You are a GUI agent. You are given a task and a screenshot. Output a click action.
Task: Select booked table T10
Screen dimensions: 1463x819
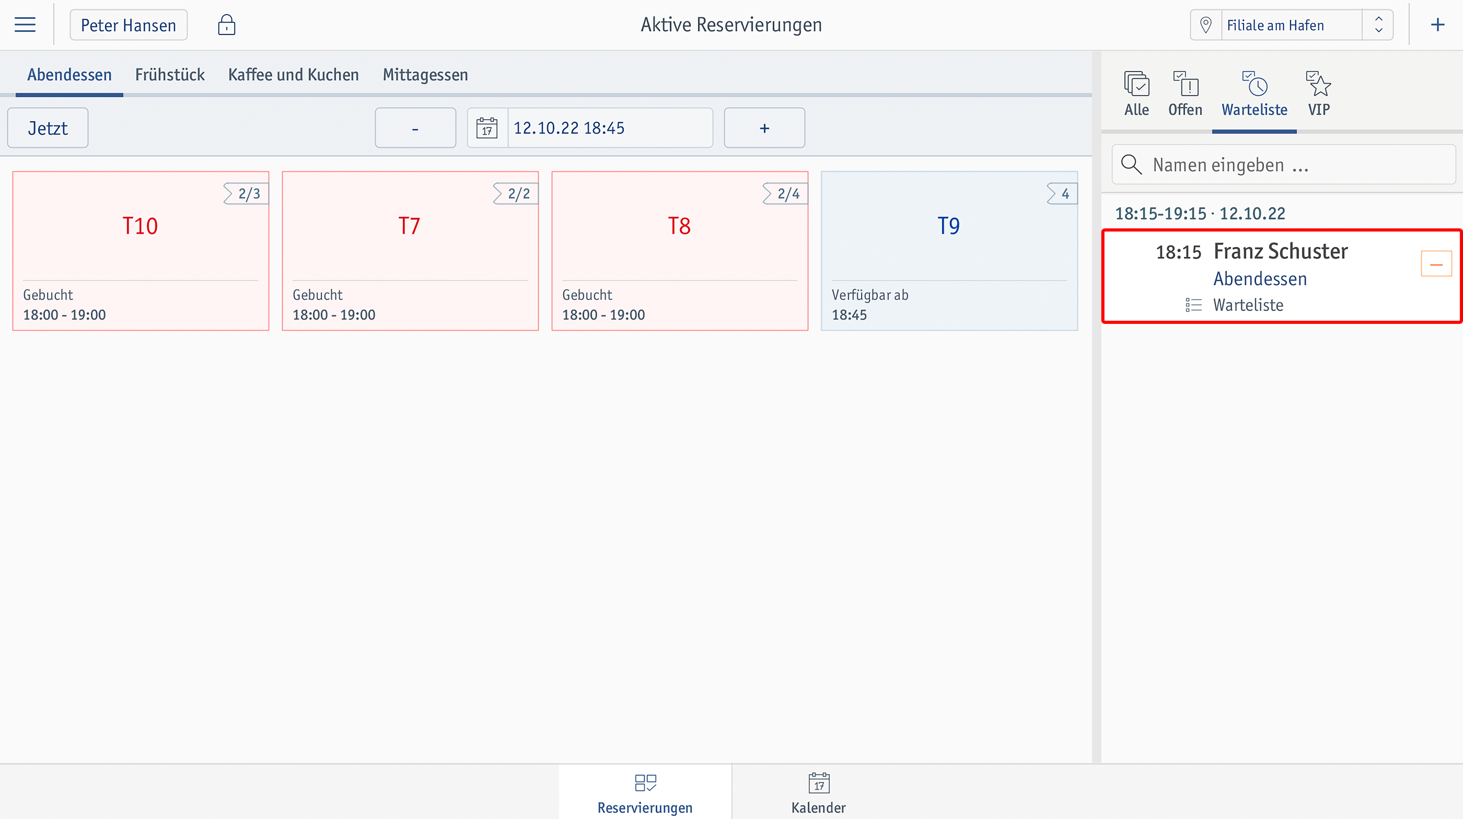(141, 251)
